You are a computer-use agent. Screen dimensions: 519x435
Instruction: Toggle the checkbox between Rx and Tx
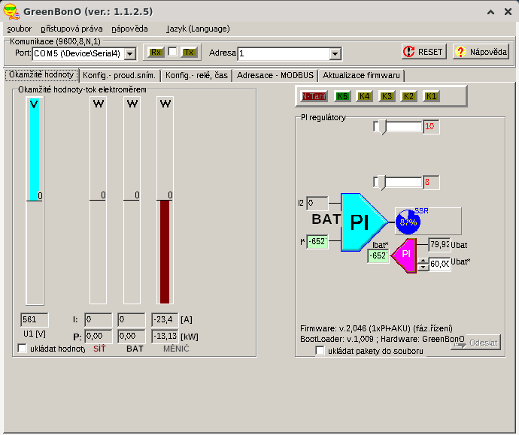tap(172, 52)
